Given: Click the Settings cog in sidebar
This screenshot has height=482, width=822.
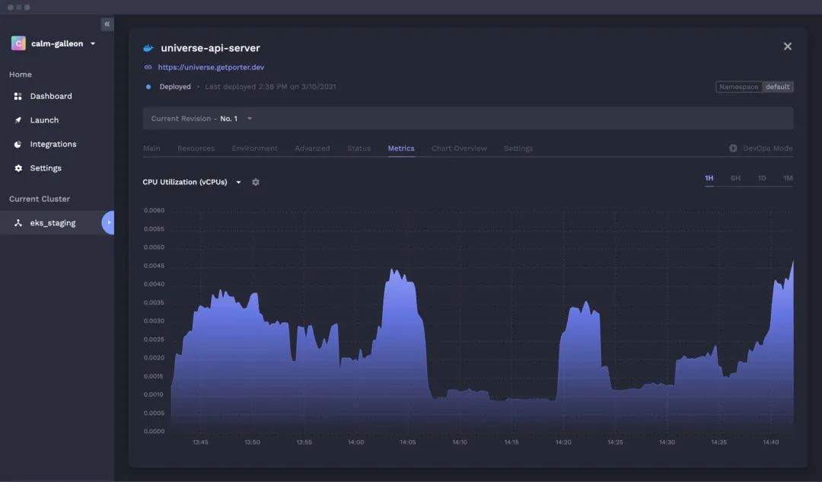Looking at the screenshot, I should point(18,168).
